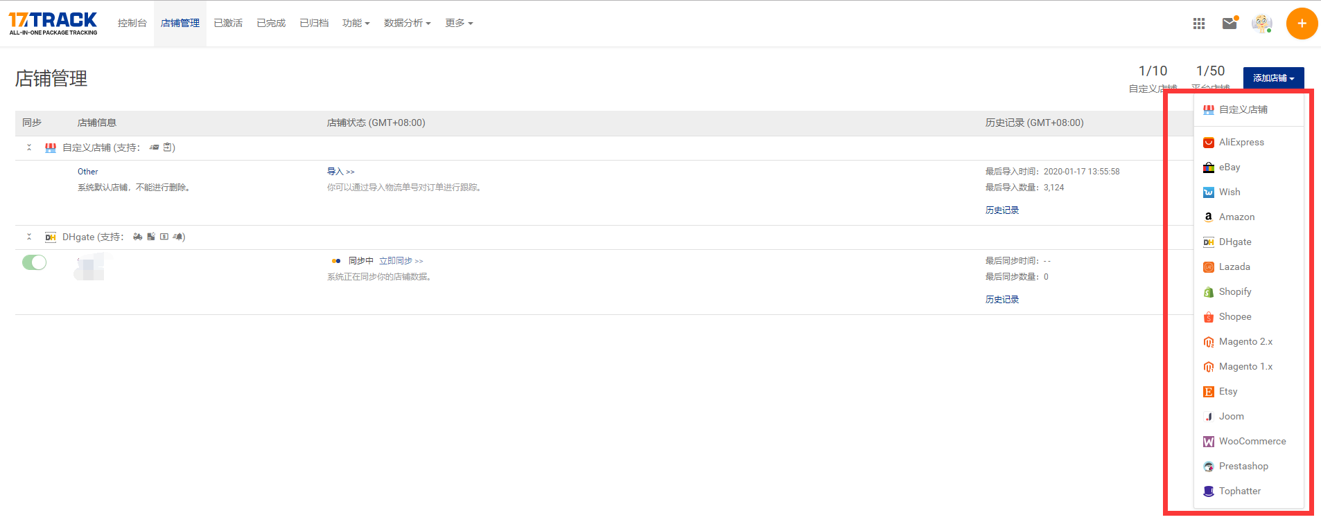Click the 同步中 status indicator
Viewport: 1321px width, 524px height.
(353, 261)
